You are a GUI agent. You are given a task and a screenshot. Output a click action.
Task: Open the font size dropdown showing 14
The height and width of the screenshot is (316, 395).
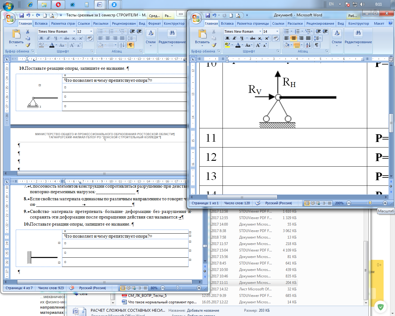tap(277, 31)
